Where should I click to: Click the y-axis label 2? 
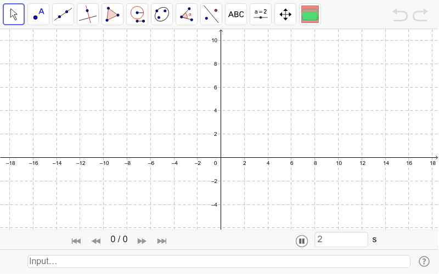(215, 134)
